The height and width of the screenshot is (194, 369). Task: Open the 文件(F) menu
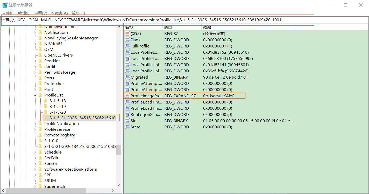pyautogui.click(x=8, y=13)
